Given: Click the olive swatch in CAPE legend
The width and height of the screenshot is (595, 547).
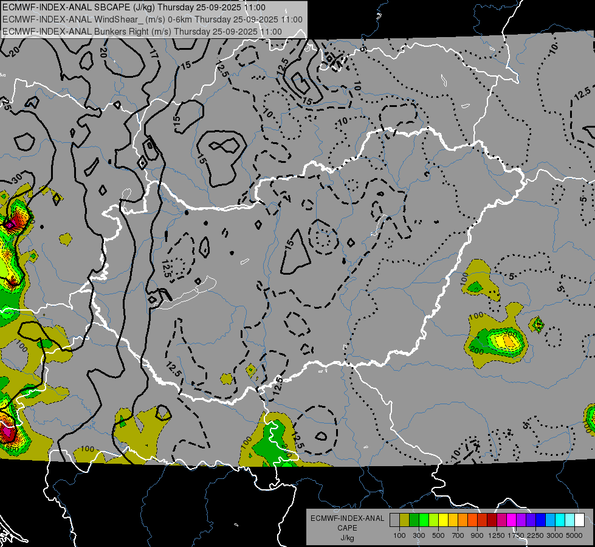Looking at the screenshot, I should click(x=405, y=520).
